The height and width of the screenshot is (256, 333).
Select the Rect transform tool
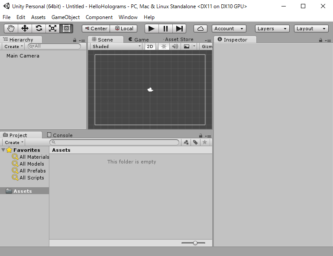click(x=66, y=29)
